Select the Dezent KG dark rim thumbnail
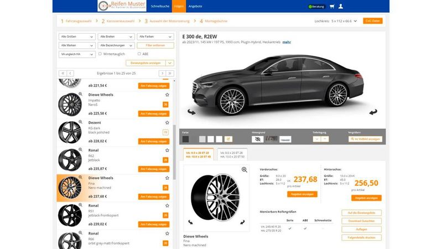 (x=70, y=132)
